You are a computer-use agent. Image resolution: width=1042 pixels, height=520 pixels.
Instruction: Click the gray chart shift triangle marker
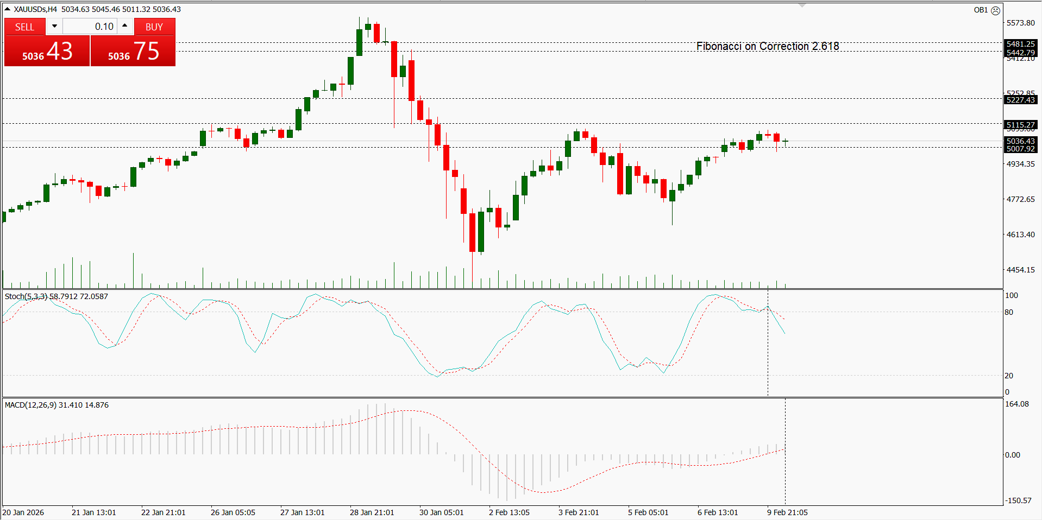pos(802,5)
